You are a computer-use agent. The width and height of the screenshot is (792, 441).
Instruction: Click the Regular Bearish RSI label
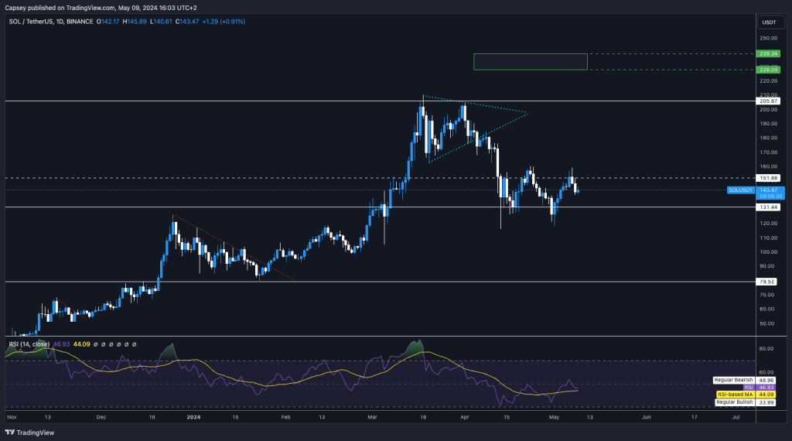point(734,381)
